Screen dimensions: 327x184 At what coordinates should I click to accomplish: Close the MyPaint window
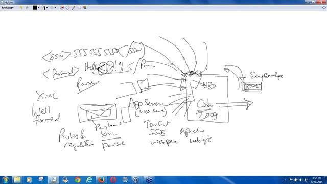[x=321, y=2]
